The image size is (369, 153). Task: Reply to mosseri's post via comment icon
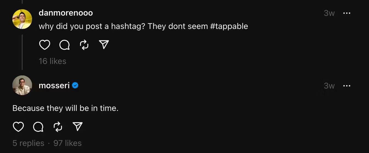tap(38, 127)
